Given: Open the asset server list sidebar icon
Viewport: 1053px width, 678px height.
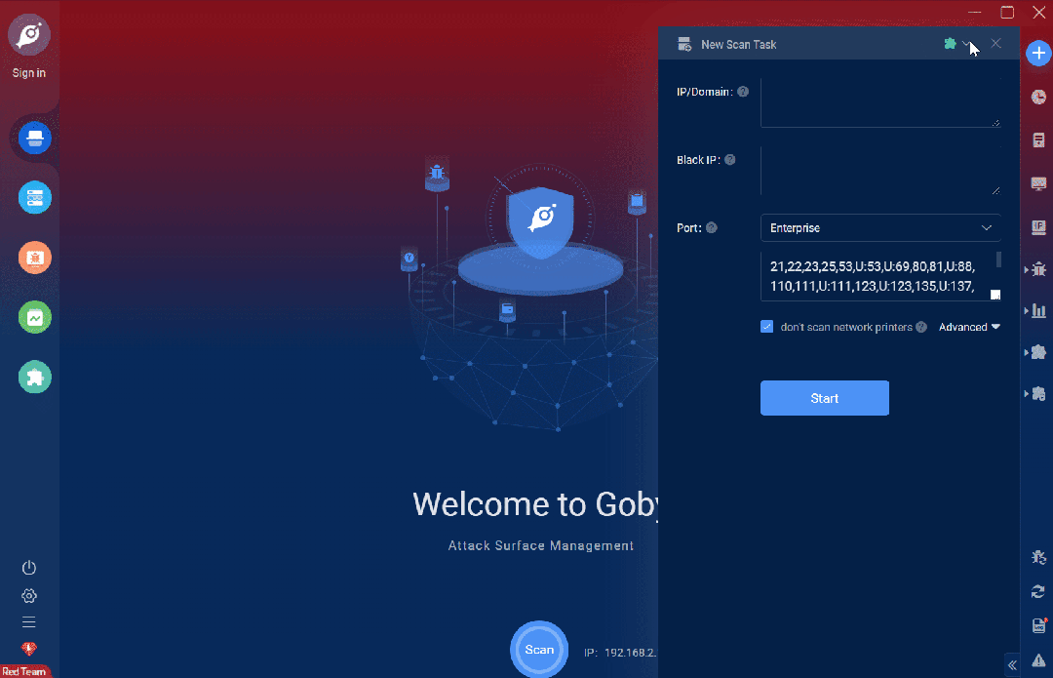Looking at the screenshot, I should click(x=34, y=198).
